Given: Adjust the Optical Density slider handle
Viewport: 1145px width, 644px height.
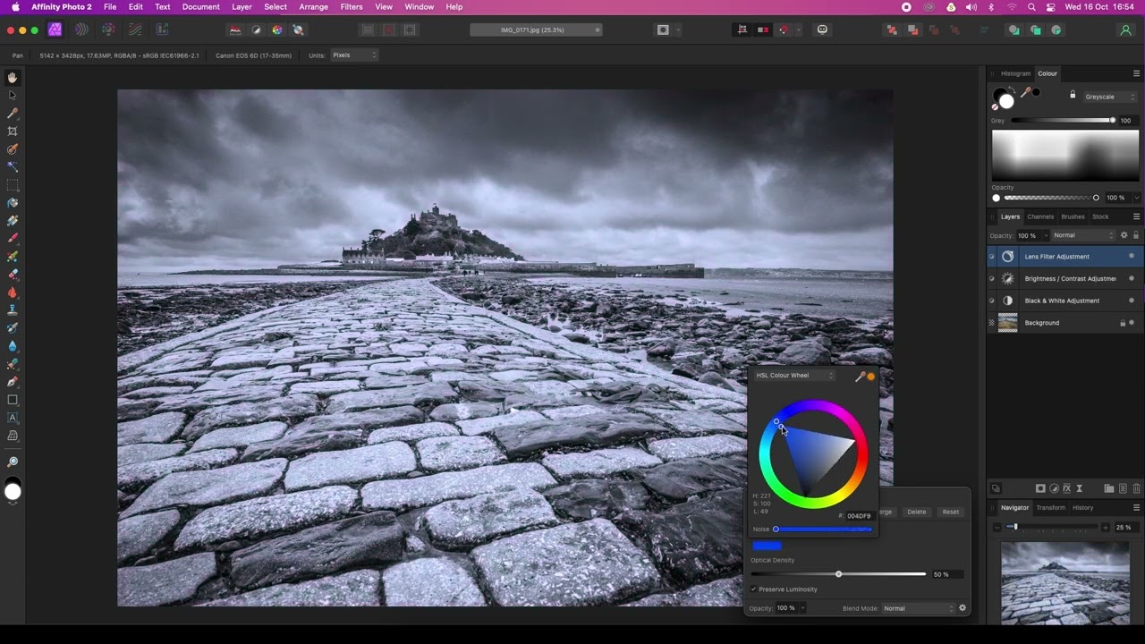Looking at the screenshot, I should pos(838,574).
